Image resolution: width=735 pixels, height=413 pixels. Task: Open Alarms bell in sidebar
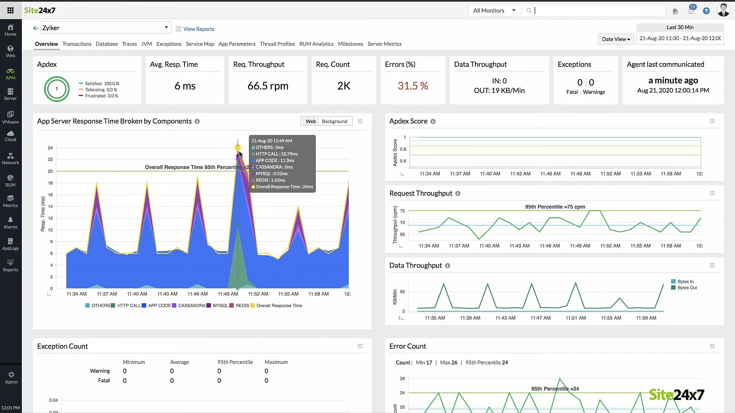pos(10,223)
